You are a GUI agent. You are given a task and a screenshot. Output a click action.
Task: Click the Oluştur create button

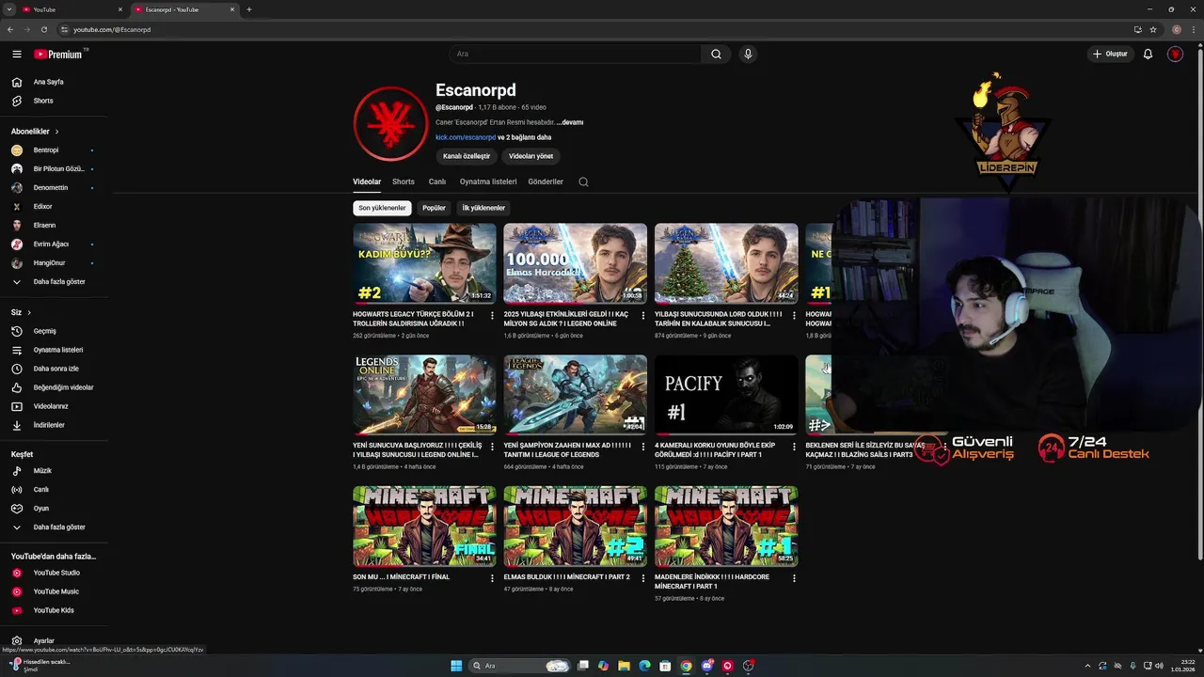click(x=1110, y=55)
